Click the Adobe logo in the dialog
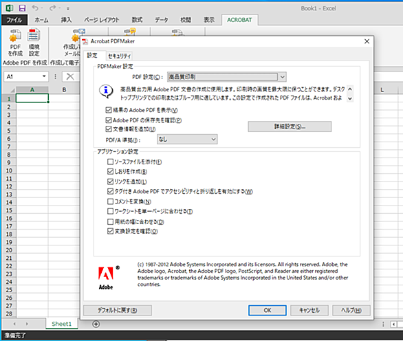The height and width of the screenshot is (341, 403). 106,278
